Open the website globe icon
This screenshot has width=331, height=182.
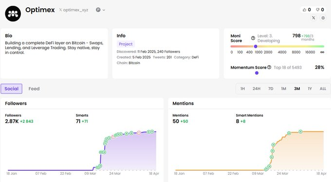coord(323,18)
